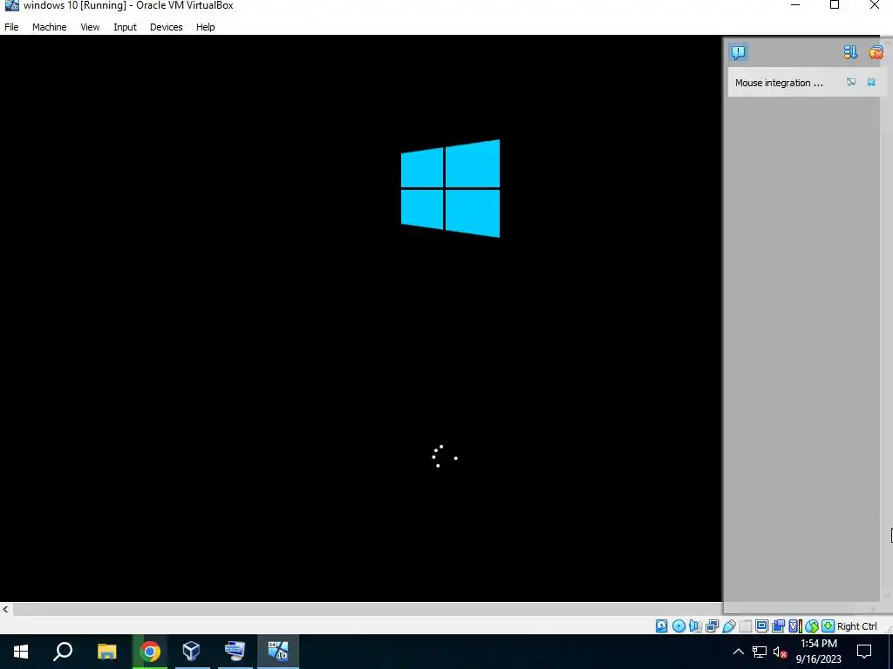This screenshot has width=893, height=669.
Task: Click the recording indicator
Action: click(778, 625)
